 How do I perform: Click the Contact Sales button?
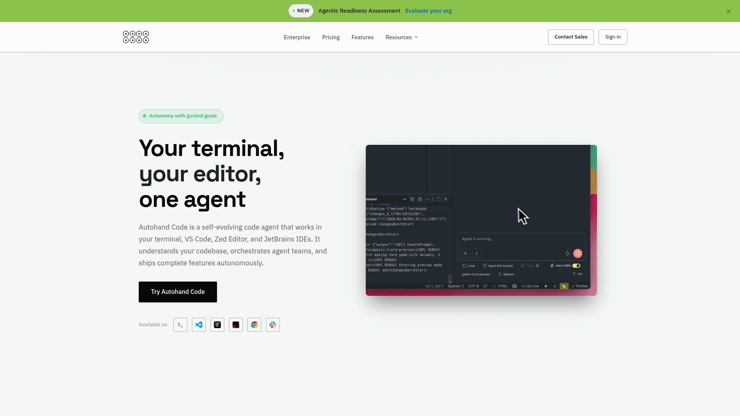[x=571, y=37]
